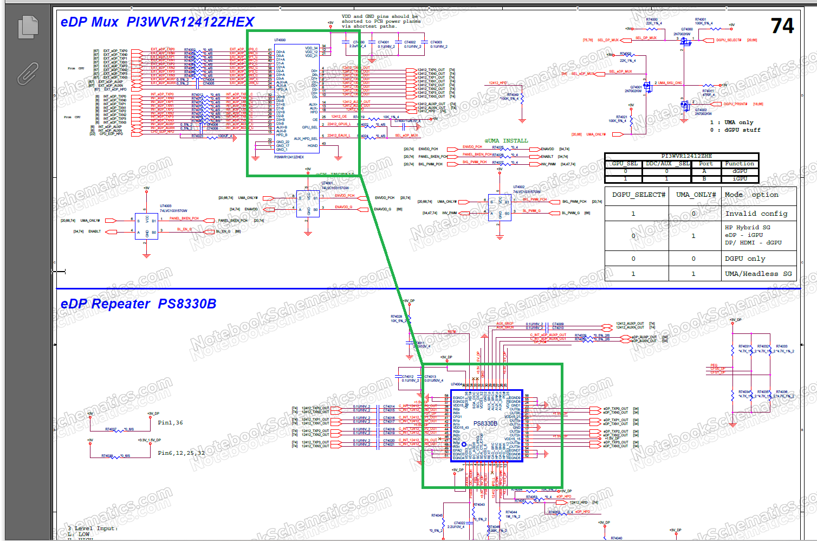Viewport: 817px width, 541px height.
Task: Open the Page Thumbnails panel icon
Action: (28, 27)
